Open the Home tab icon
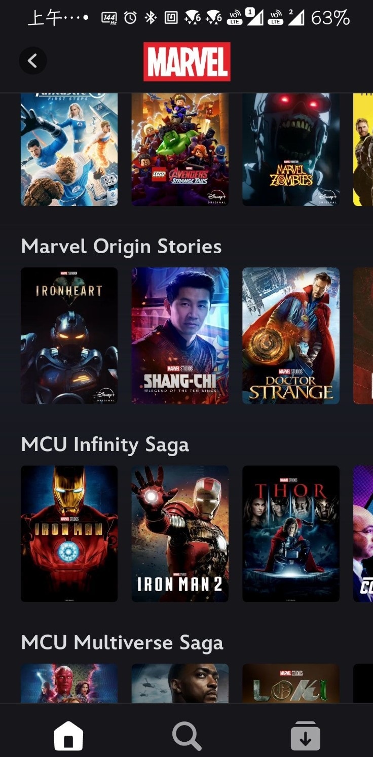The width and height of the screenshot is (373, 757). pyautogui.click(x=68, y=736)
